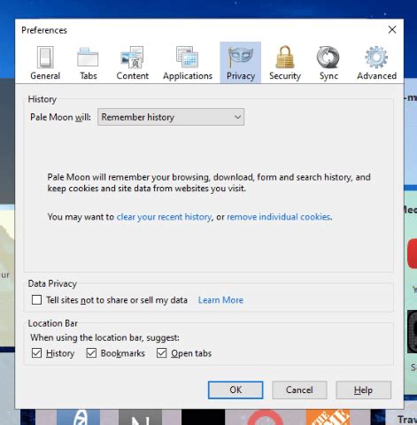Image resolution: width=417 pixels, height=425 pixels.
Task: Uncheck the History suggestion checkbox
Action: pyautogui.click(x=36, y=353)
